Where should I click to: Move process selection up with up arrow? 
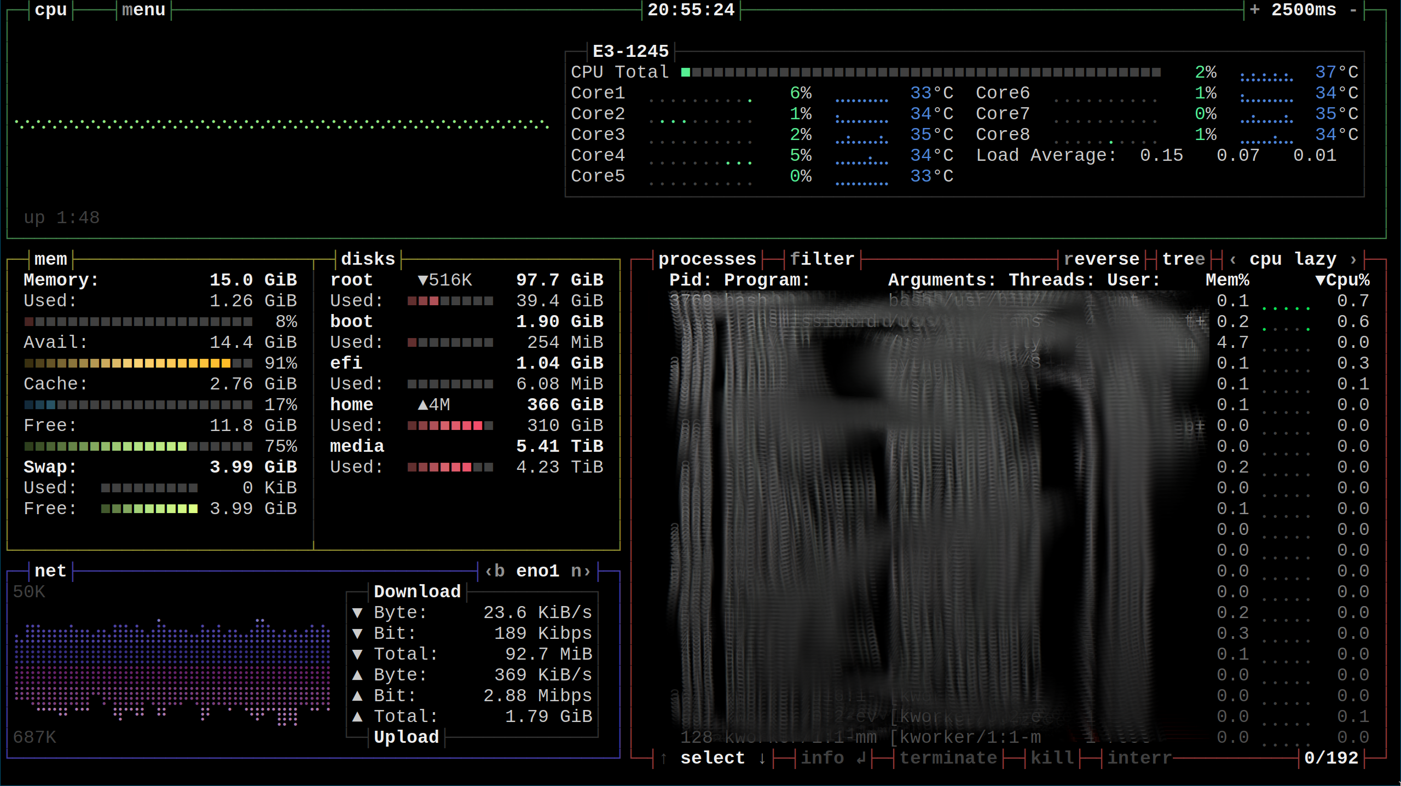664,758
